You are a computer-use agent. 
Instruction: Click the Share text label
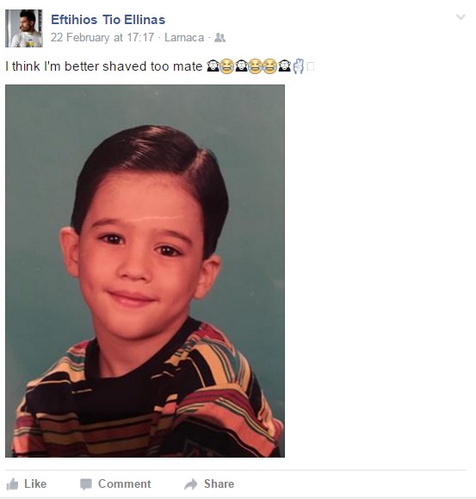pyautogui.click(x=219, y=483)
